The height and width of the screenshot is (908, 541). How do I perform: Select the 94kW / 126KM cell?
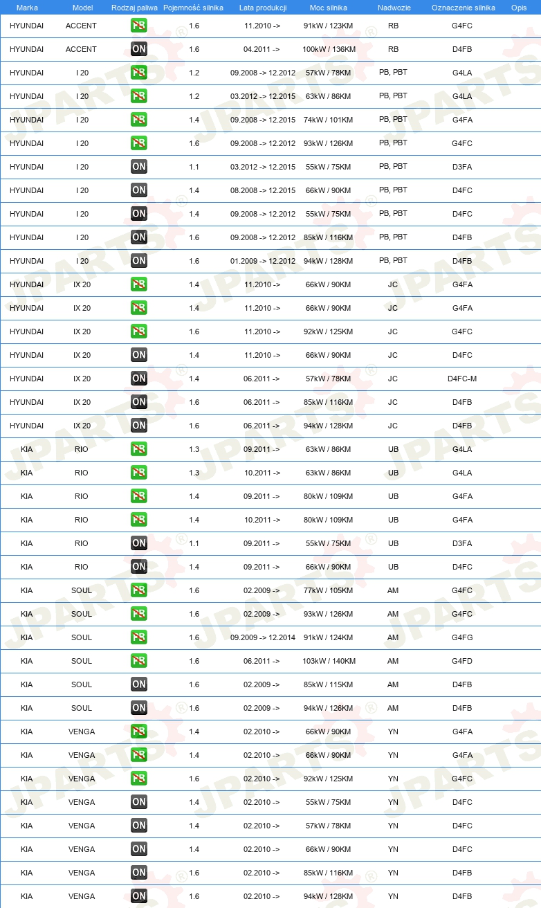click(329, 708)
